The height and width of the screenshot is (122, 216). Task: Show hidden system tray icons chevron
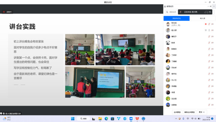[176, 119]
